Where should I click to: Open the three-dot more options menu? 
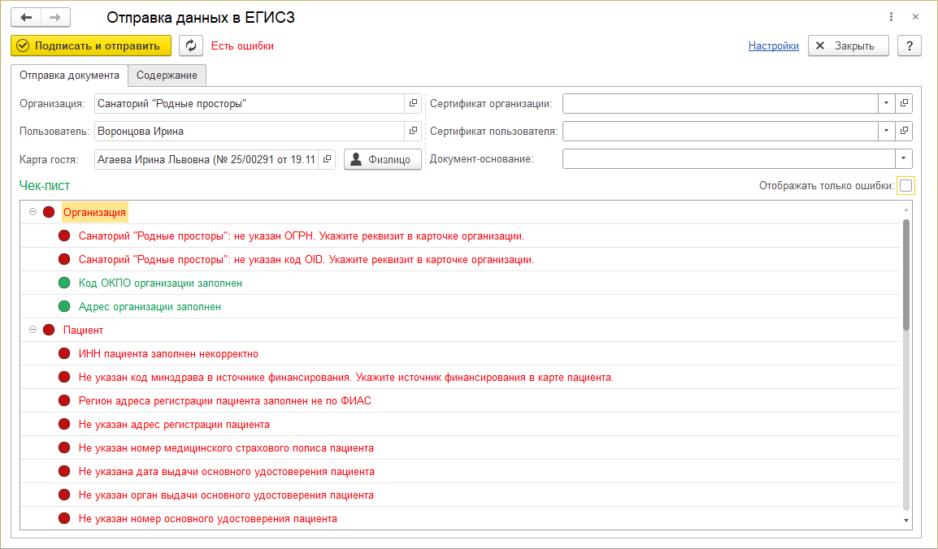pos(891,17)
